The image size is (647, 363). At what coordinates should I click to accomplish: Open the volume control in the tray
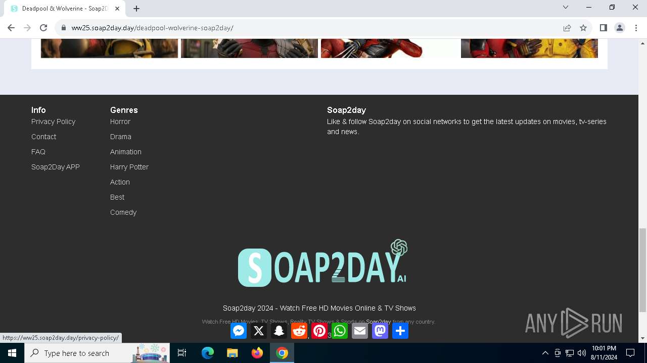tap(582, 353)
